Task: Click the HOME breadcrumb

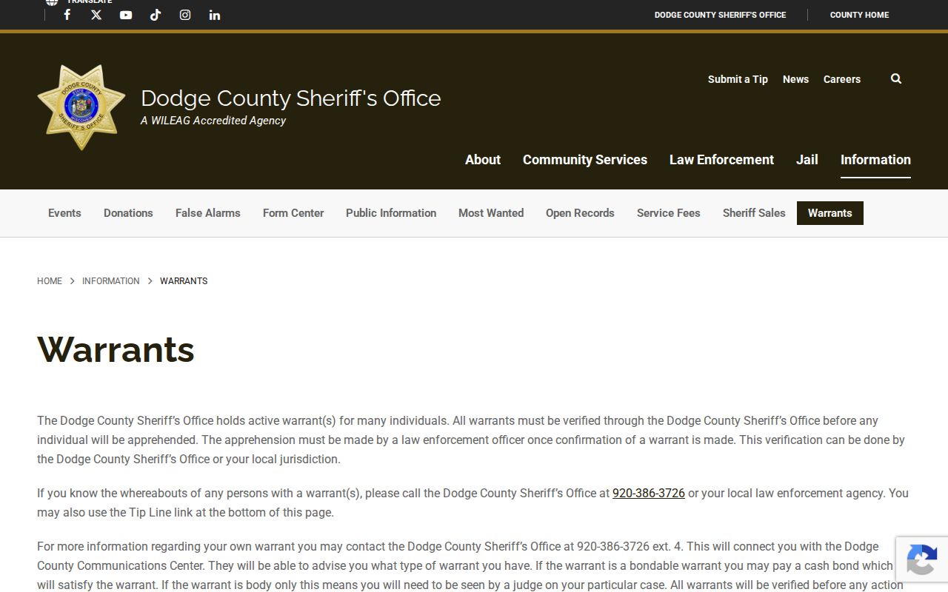Action: coord(50,281)
